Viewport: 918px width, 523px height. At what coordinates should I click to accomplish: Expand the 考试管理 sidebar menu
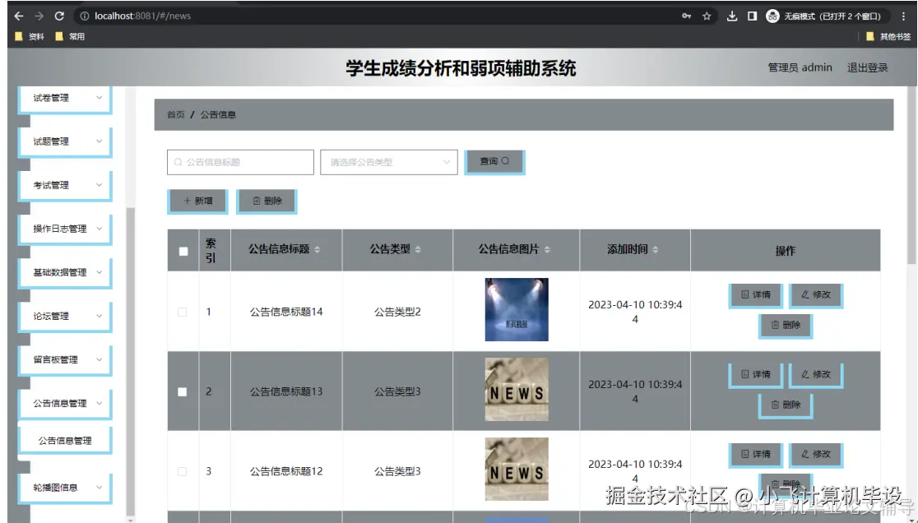[x=65, y=186]
